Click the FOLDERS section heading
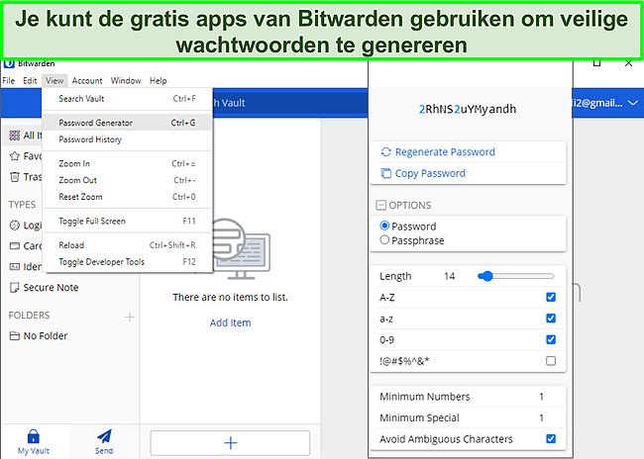 pyautogui.click(x=29, y=316)
